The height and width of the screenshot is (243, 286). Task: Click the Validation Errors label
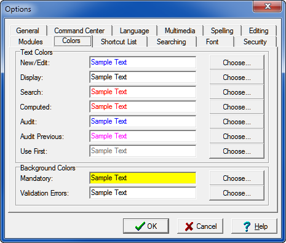(x=44, y=193)
